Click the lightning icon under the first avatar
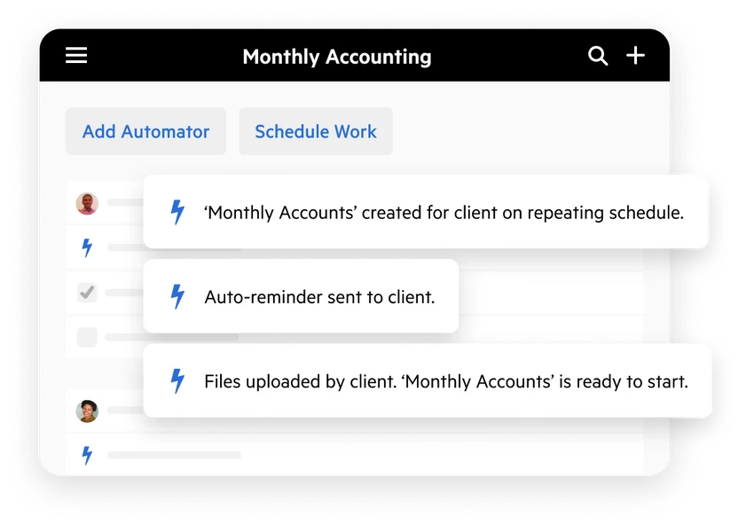Image resolution: width=738 pixels, height=525 pixels. (87, 247)
